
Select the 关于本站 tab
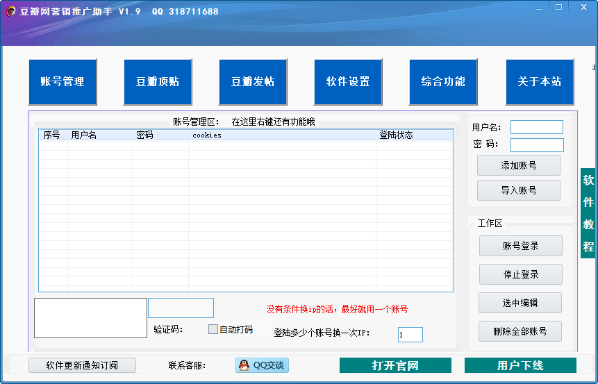click(540, 82)
